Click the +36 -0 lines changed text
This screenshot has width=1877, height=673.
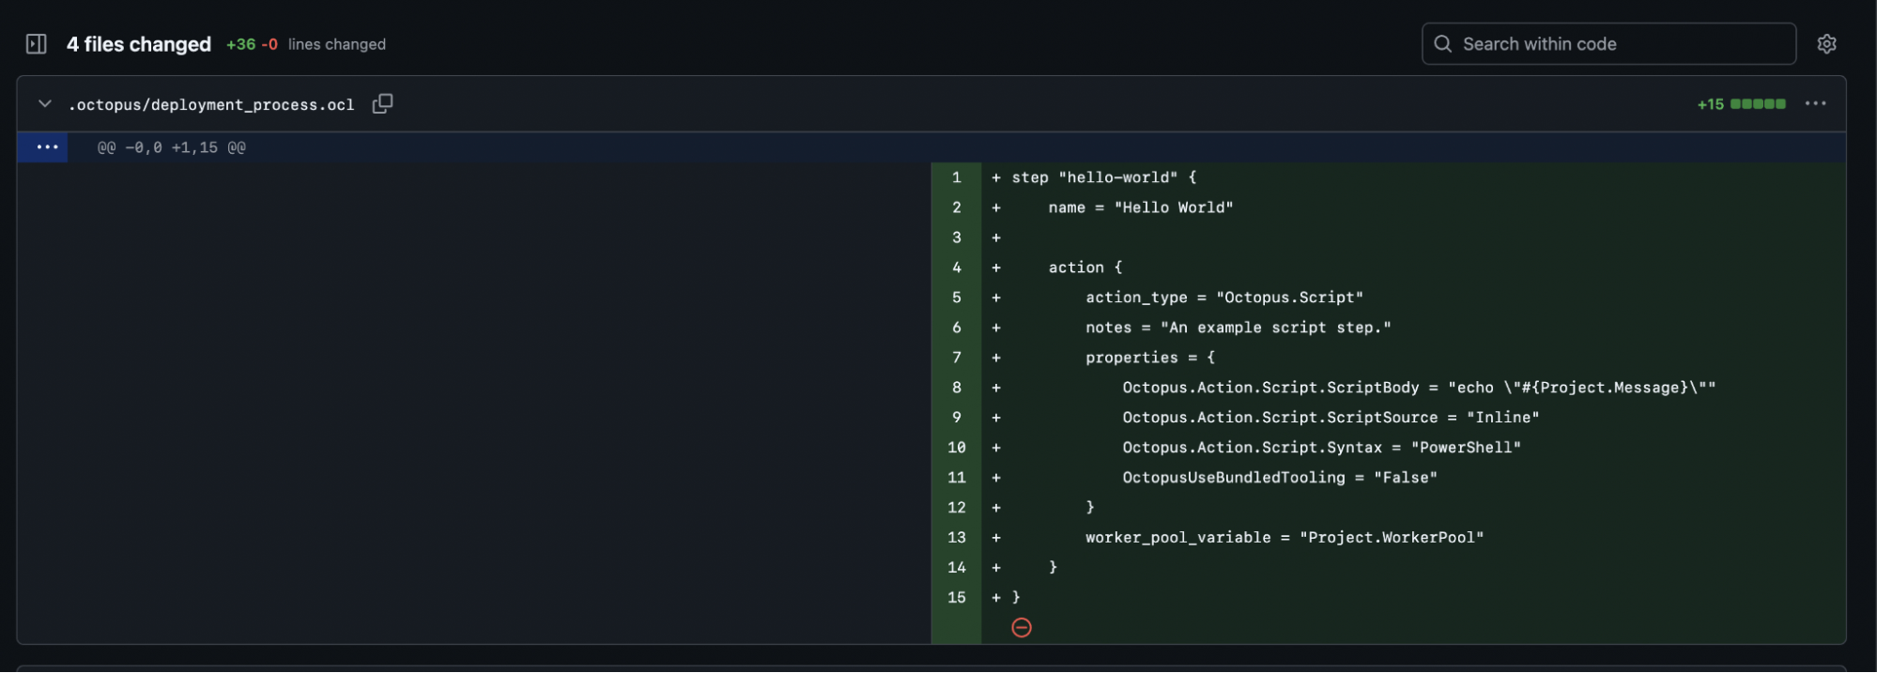(x=306, y=44)
